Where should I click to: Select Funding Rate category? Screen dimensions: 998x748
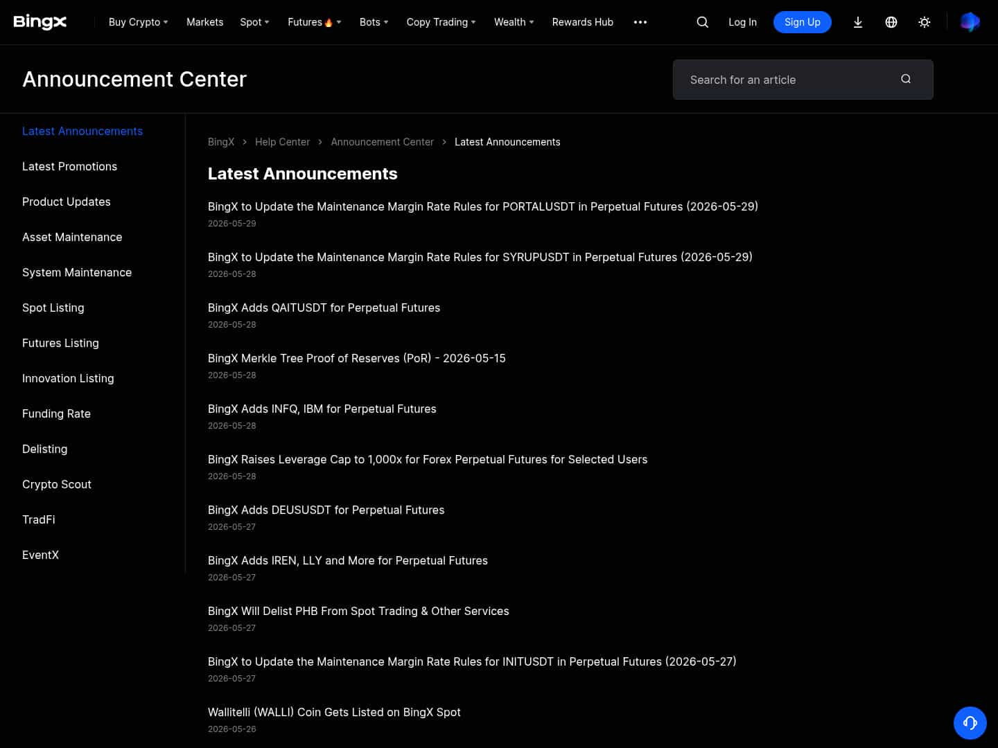pyautogui.click(x=56, y=413)
